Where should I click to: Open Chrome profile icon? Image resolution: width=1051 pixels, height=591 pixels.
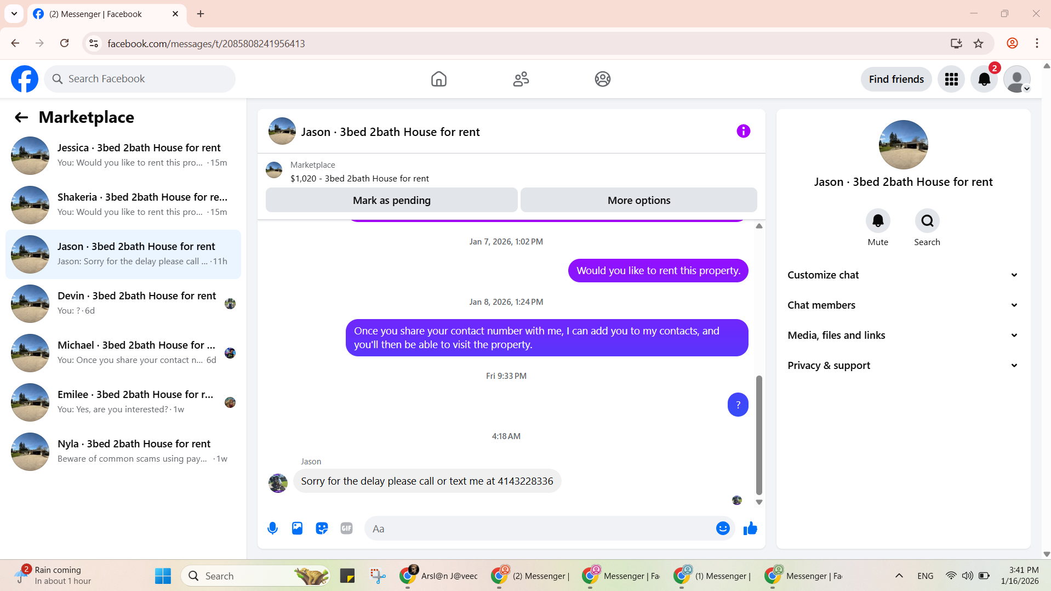click(1012, 43)
